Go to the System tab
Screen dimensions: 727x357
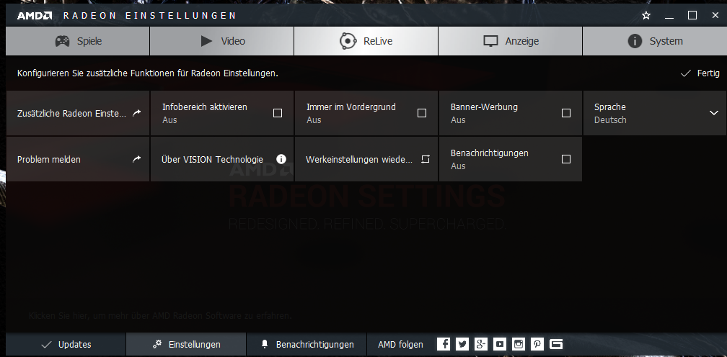[654, 41]
